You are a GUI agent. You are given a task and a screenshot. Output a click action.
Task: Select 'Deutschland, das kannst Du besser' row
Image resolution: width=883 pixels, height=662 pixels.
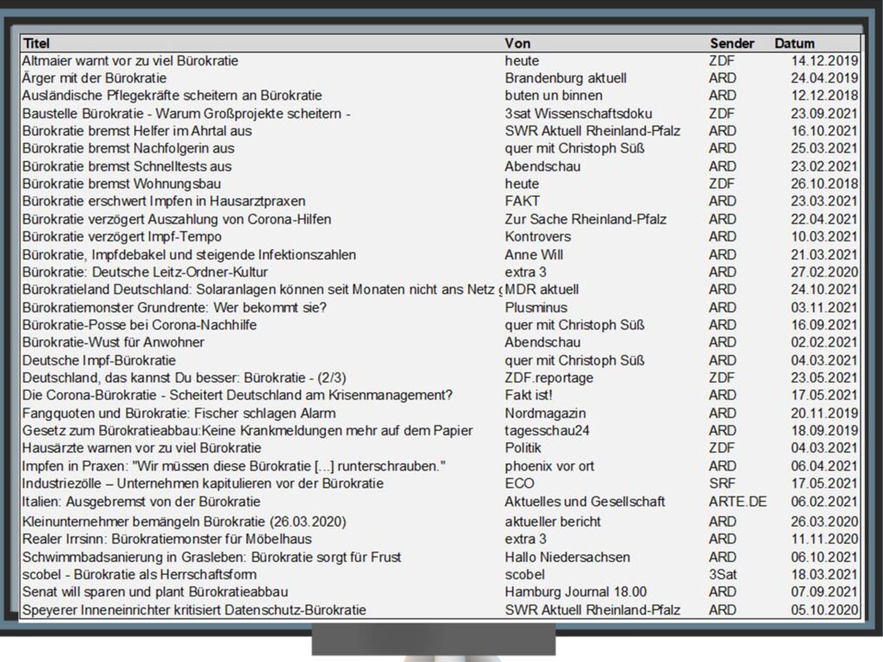tap(441, 378)
